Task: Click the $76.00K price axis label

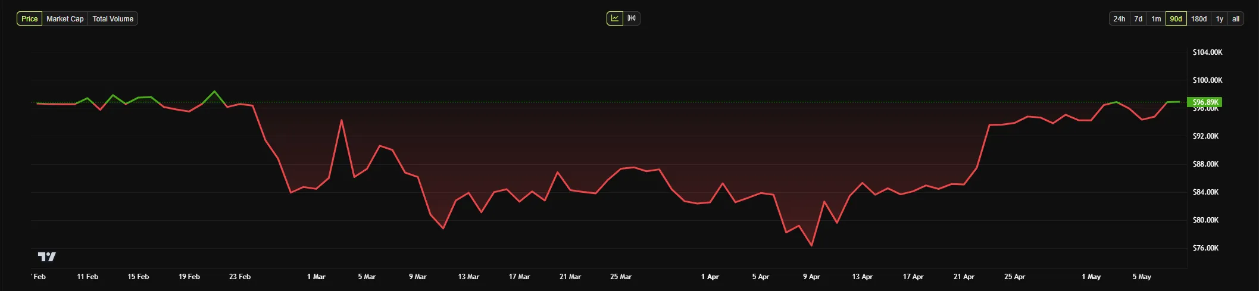Action: [x=1205, y=248]
